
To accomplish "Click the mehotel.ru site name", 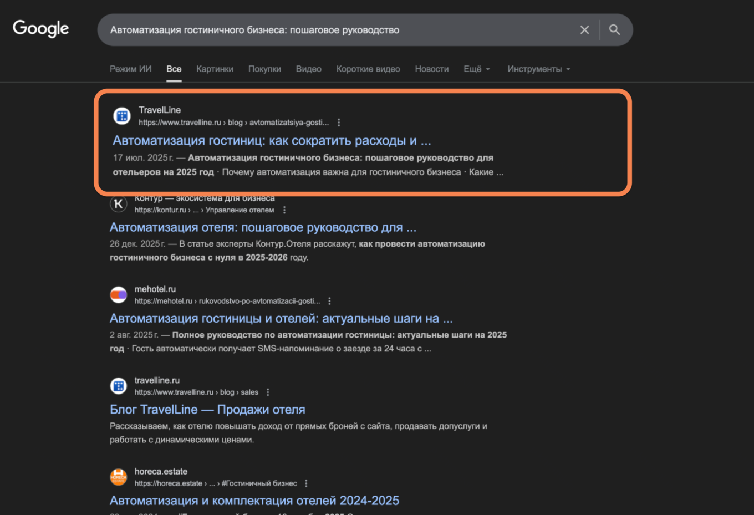I will point(155,289).
